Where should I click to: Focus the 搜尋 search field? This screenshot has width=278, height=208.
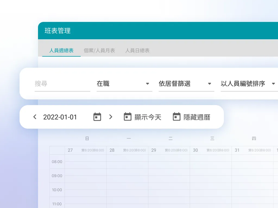(62, 84)
